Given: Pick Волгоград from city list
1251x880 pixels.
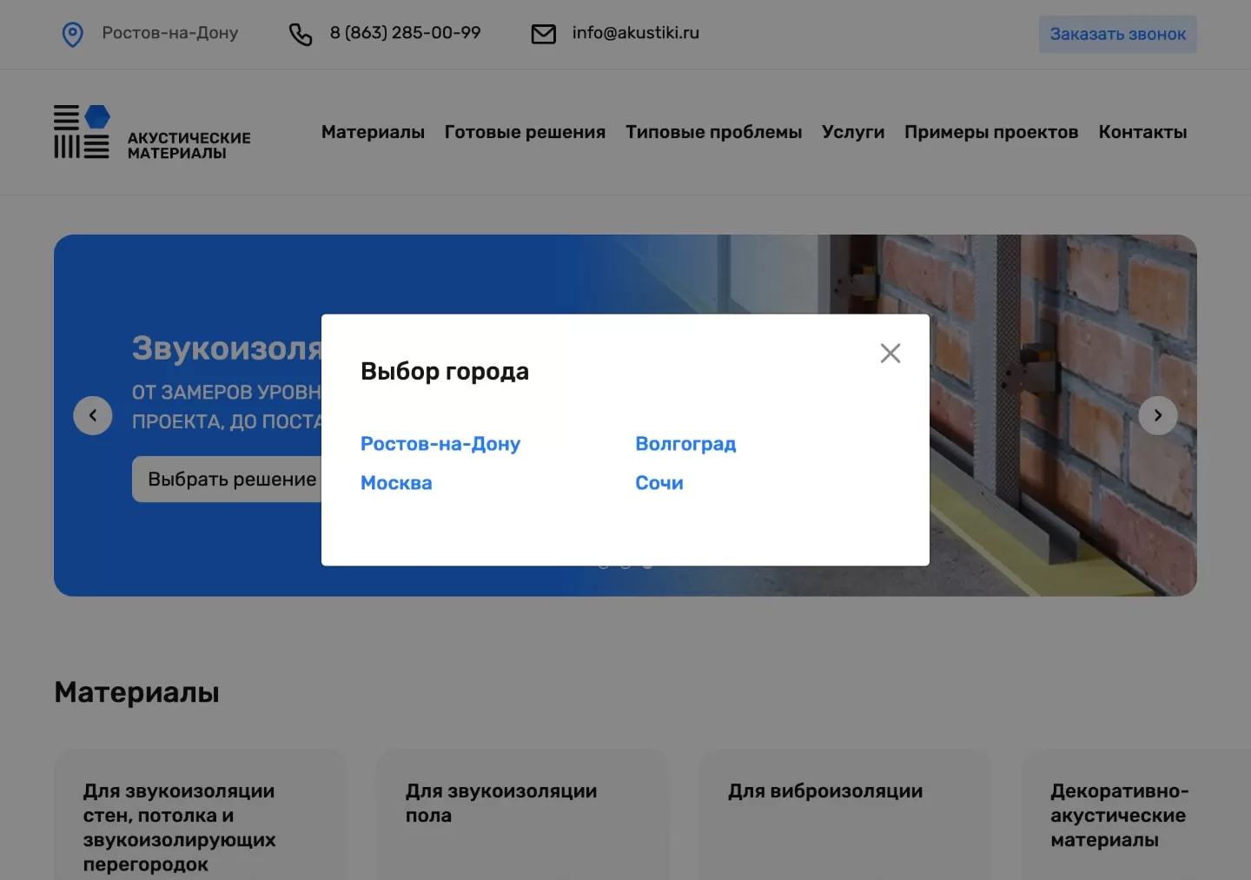Looking at the screenshot, I should click(x=685, y=444).
